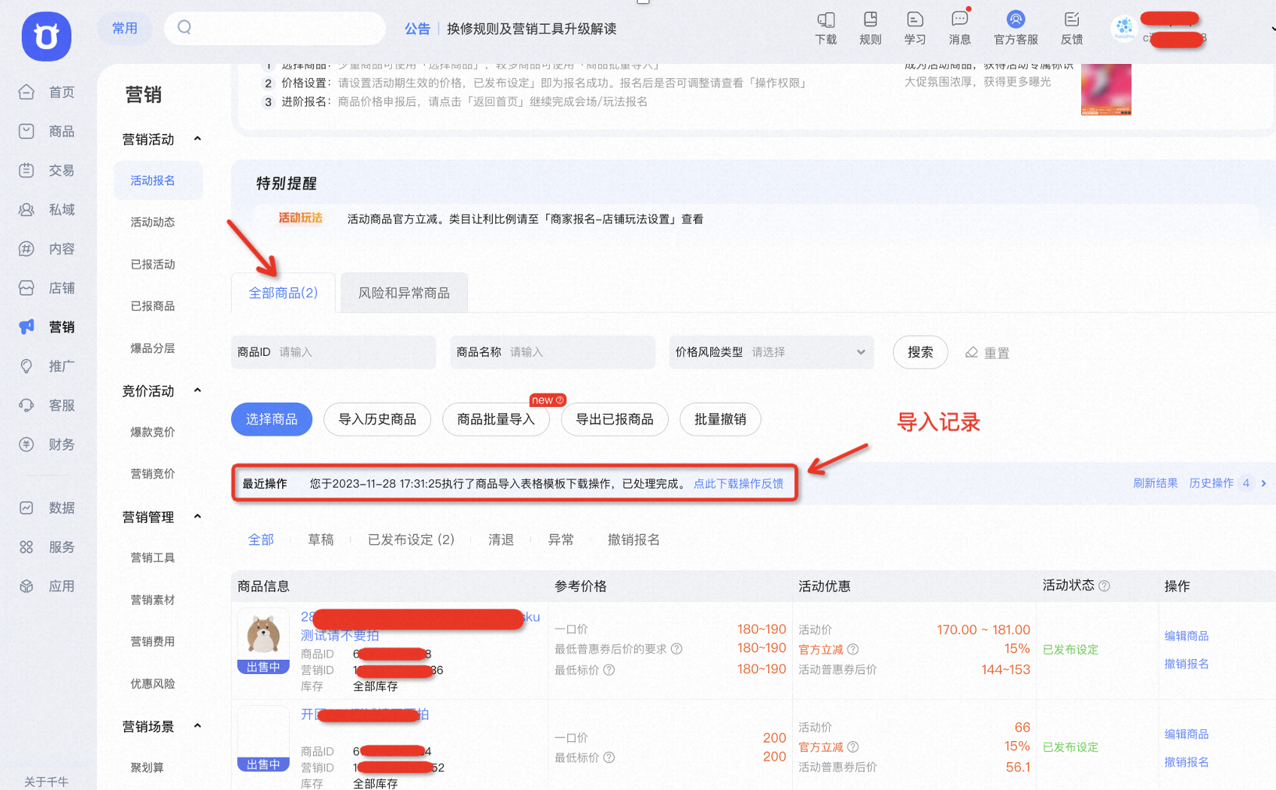The height and width of the screenshot is (790, 1276).
Task: Open the 内容 content sidebar icon
Action: point(26,248)
